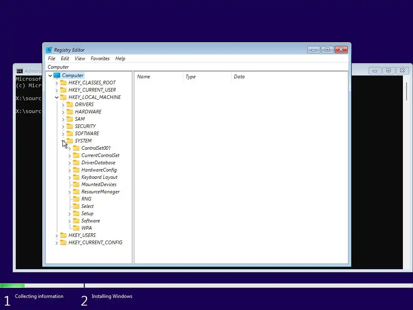Close the Command Prompt window

click(x=402, y=70)
